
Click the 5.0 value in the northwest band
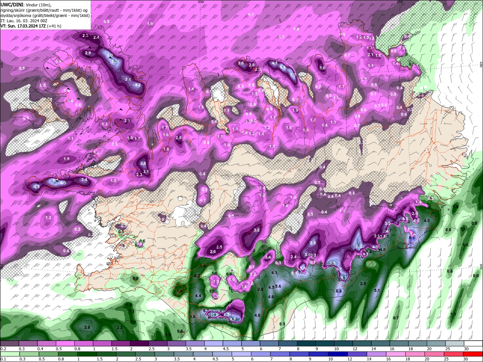pos(110,55)
